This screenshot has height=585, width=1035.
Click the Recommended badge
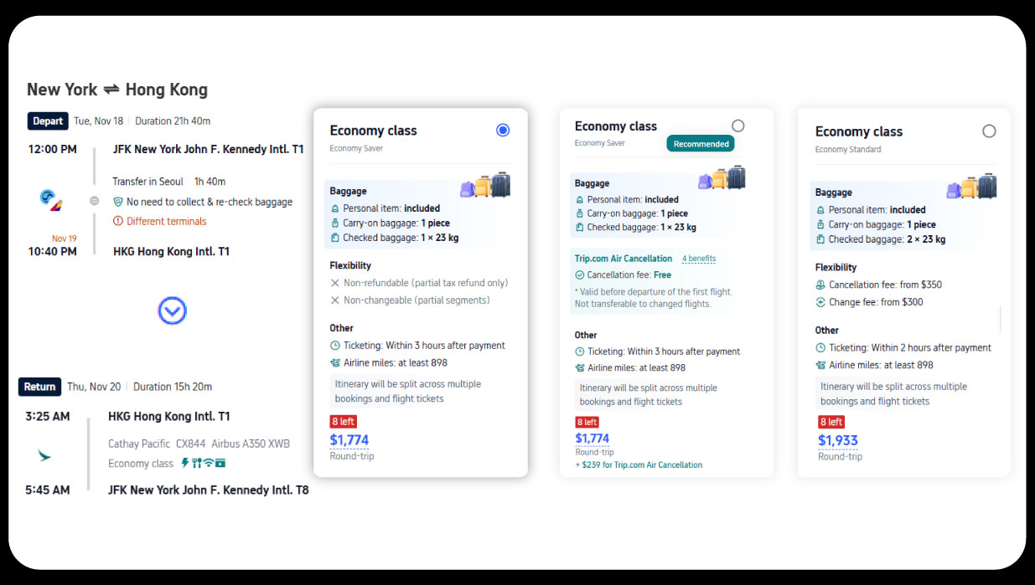point(701,144)
